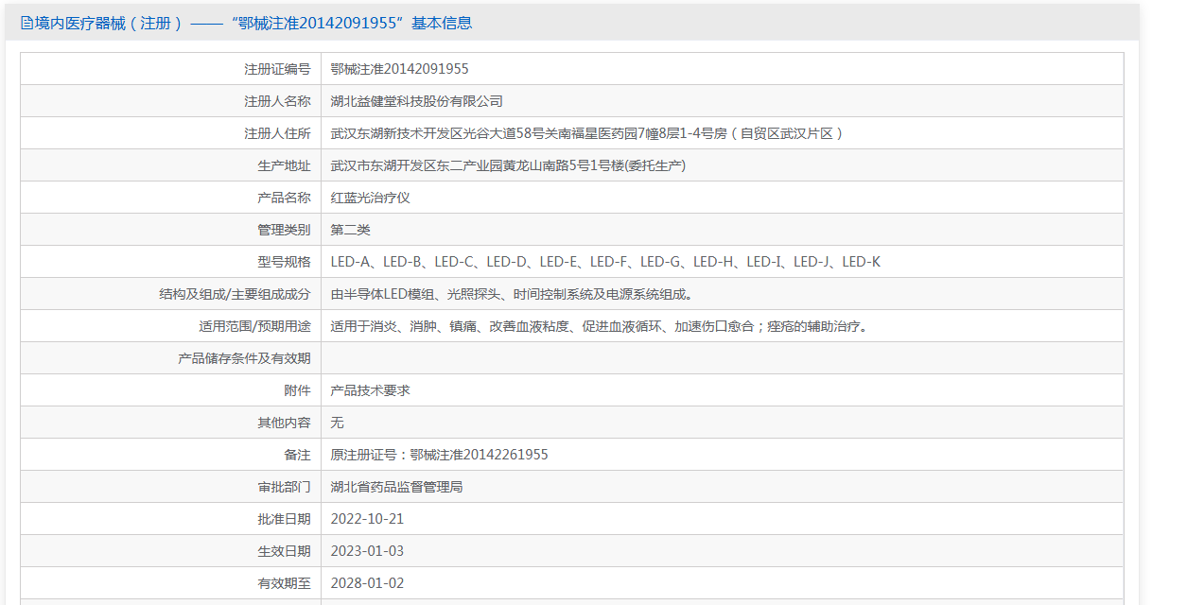Click the label 型号规格

(284, 262)
